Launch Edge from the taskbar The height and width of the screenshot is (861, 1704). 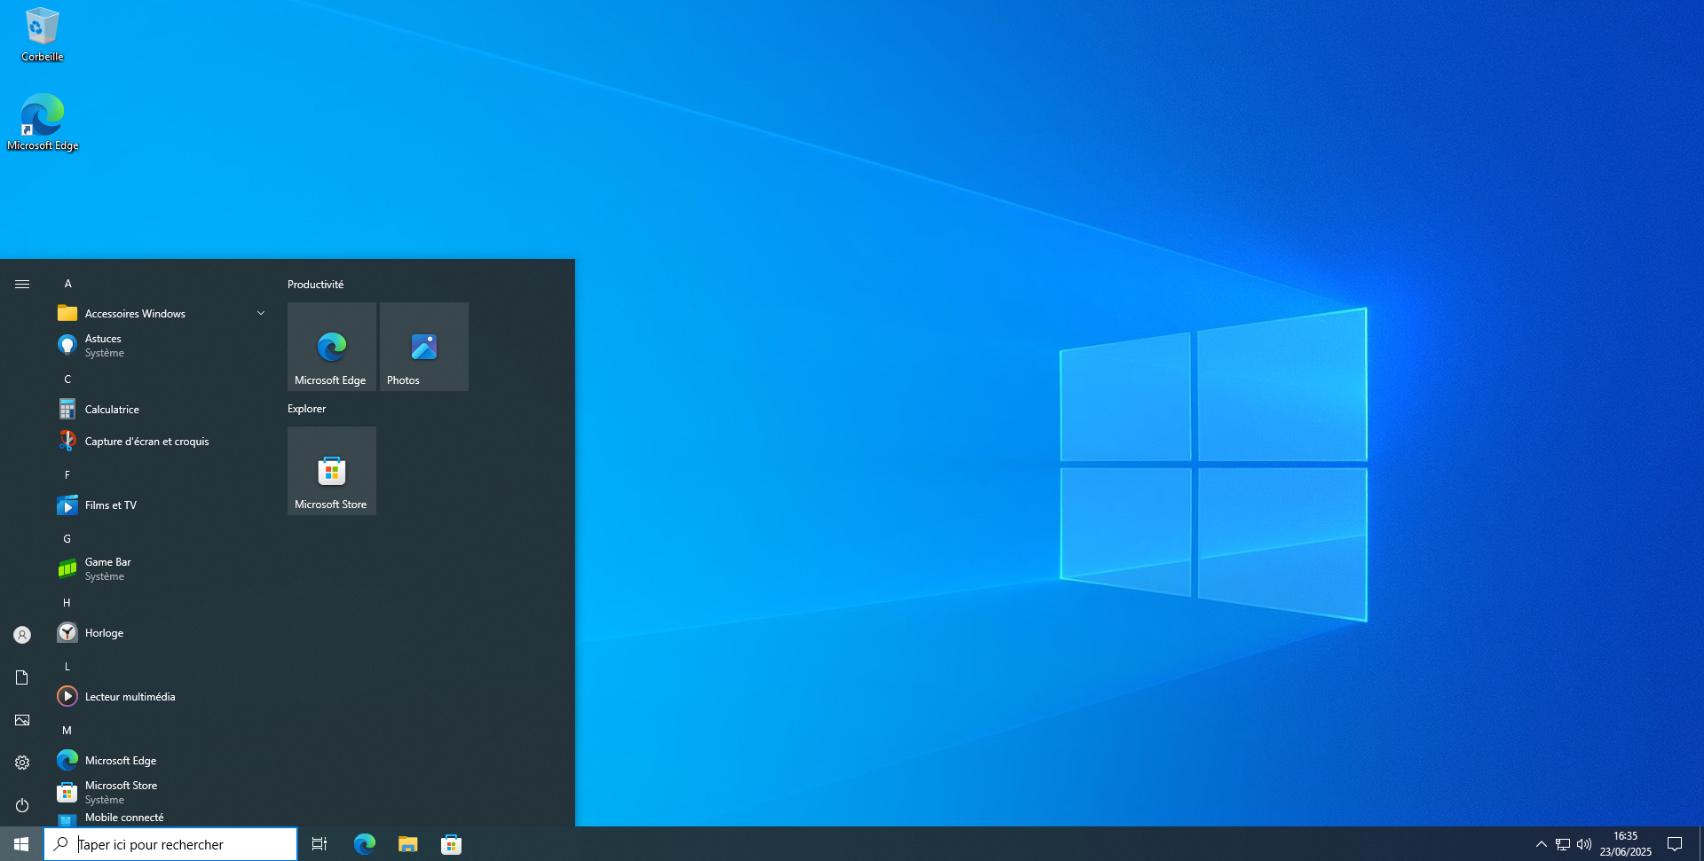[x=365, y=844]
